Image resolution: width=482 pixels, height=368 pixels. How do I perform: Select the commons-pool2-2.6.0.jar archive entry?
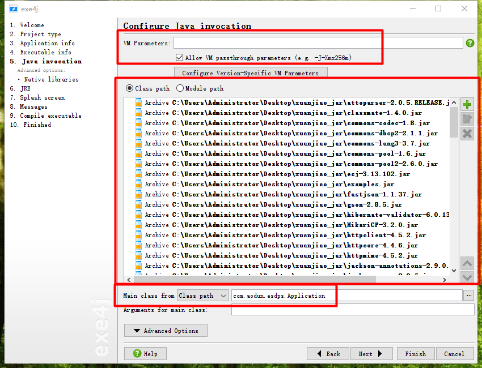click(x=286, y=164)
